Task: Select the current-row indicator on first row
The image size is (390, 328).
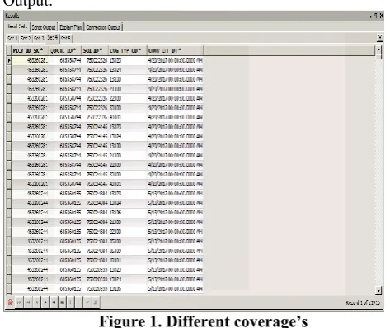Action: 9,60
